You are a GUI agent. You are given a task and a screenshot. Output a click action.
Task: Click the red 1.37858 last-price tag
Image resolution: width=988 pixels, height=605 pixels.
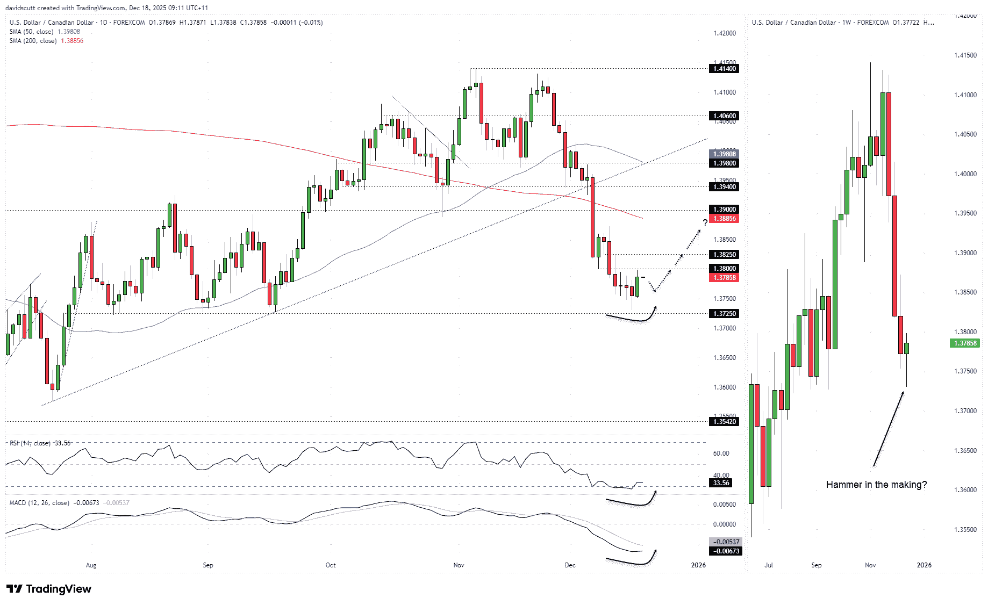tap(724, 277)
